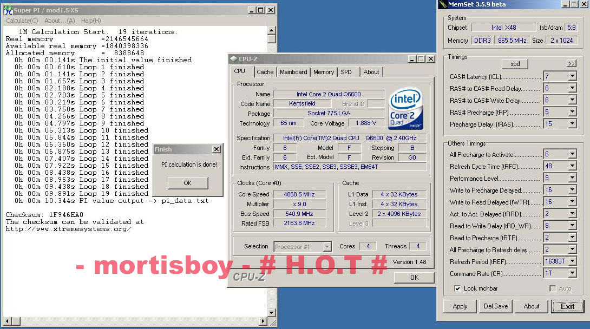Image resolution: width=590 pixels, height=329 pixels.
Task: Open the All Precharge to Activate dropdown
Action: [x=572, y=154]
